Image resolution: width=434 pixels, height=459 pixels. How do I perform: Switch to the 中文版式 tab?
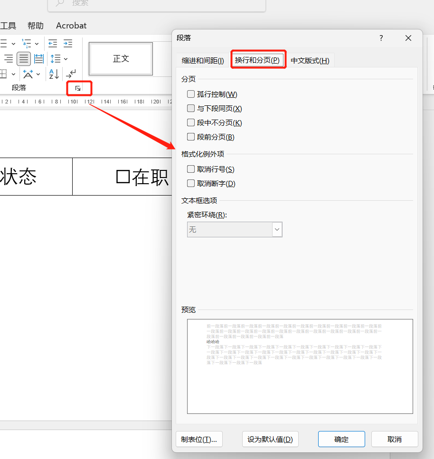tap(310, 61)
